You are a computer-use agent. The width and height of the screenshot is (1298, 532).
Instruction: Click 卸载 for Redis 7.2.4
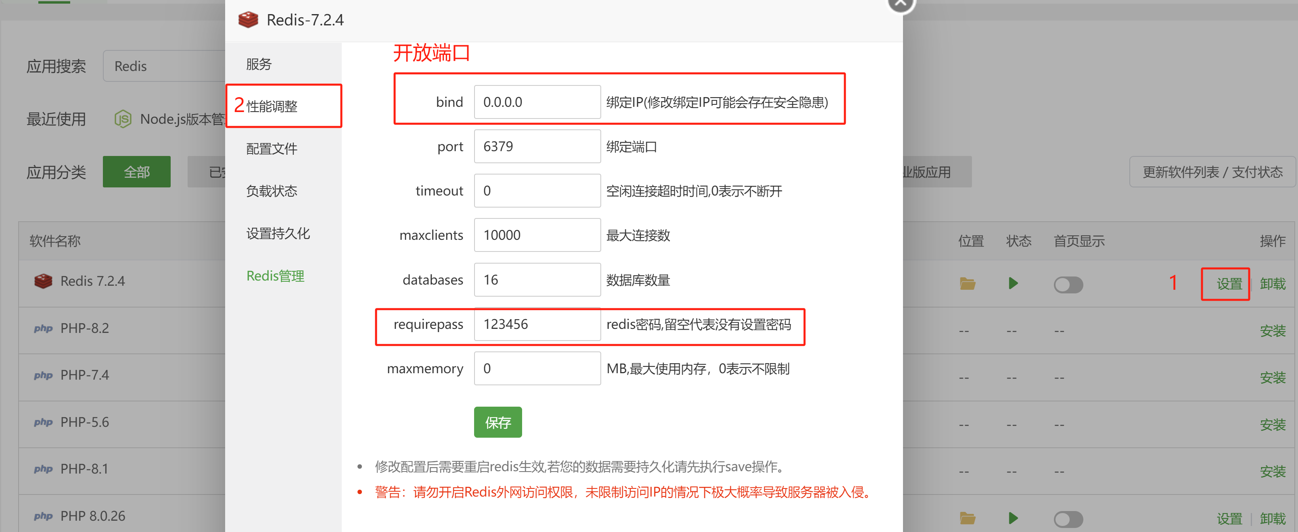[x=1272, y=285]
